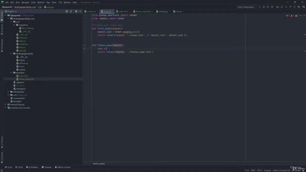Click the red error indicator in editor

pyautogui.click(x=287, y=16)
